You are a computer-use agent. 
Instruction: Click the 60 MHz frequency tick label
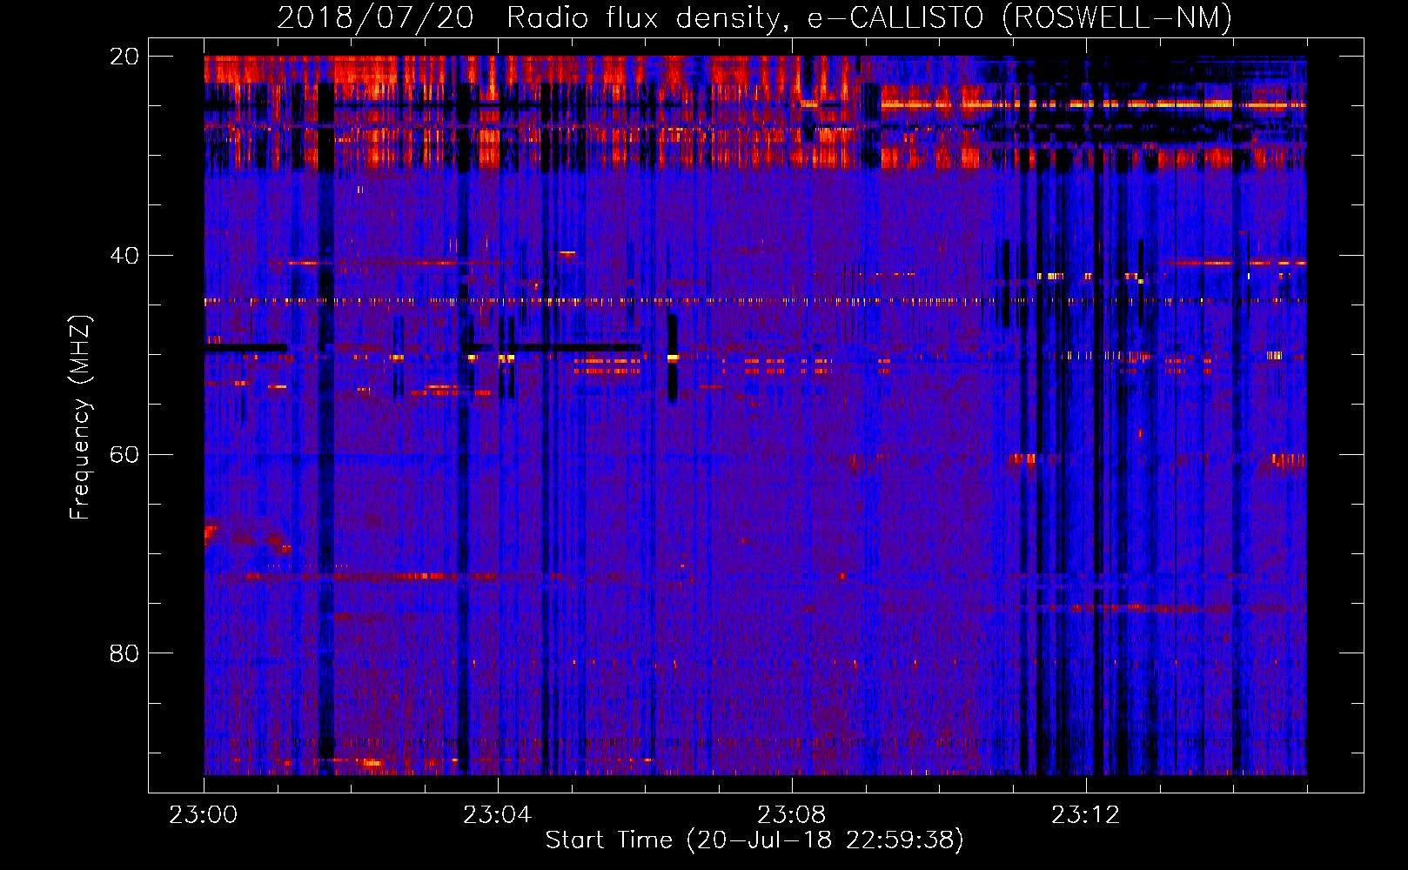(x=124, y=454)
